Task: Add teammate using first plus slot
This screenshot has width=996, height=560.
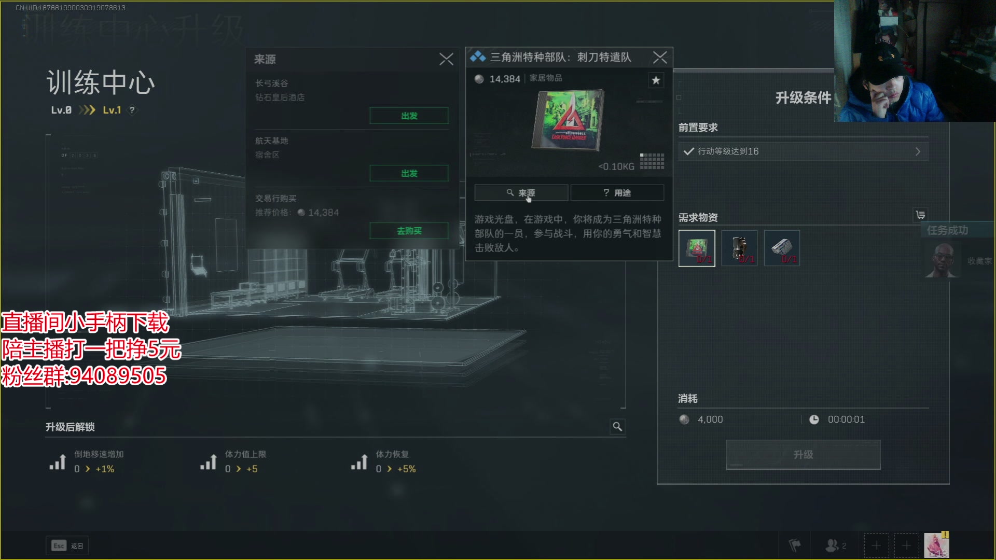Action: [x=876, y=545]
